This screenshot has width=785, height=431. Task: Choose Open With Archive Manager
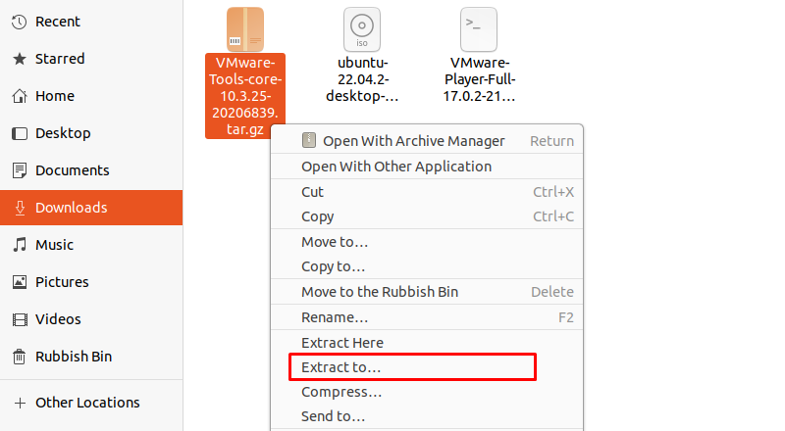[x=427, y=141]
